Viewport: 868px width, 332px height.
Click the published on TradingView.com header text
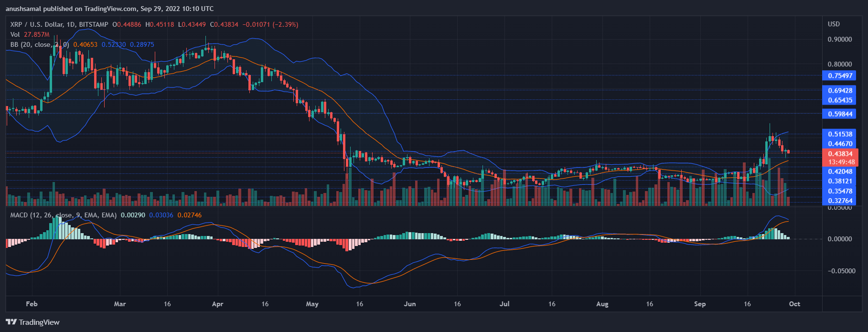point(110,9)
